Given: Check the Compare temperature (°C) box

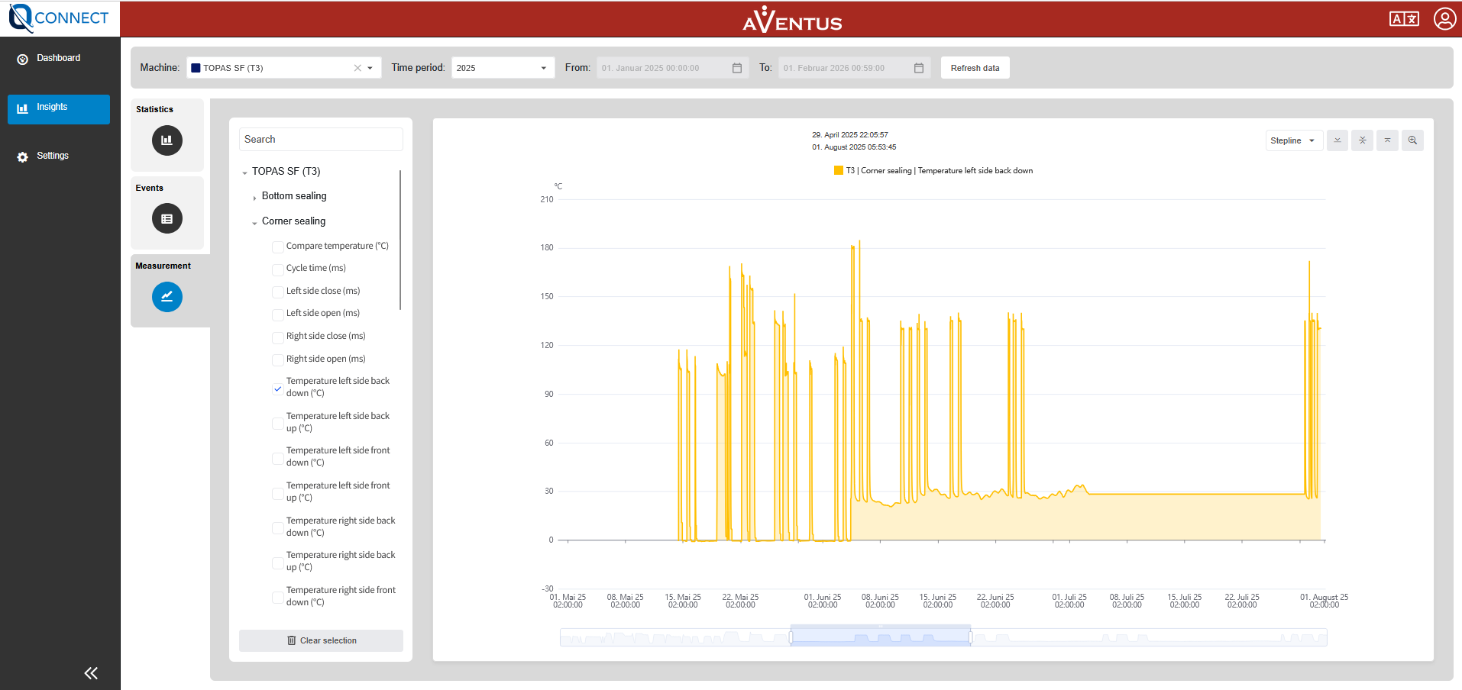Looking at the screenshot, I should tap(278, 247).
